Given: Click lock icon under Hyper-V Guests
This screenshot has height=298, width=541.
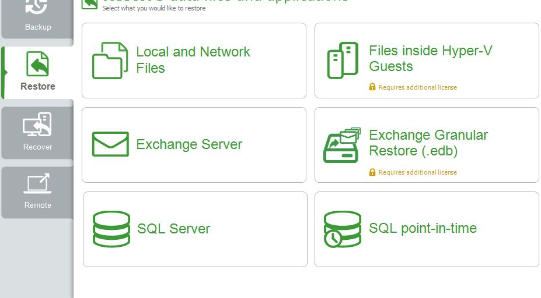Looking at the screenshot, I should (x=372, y=87).
